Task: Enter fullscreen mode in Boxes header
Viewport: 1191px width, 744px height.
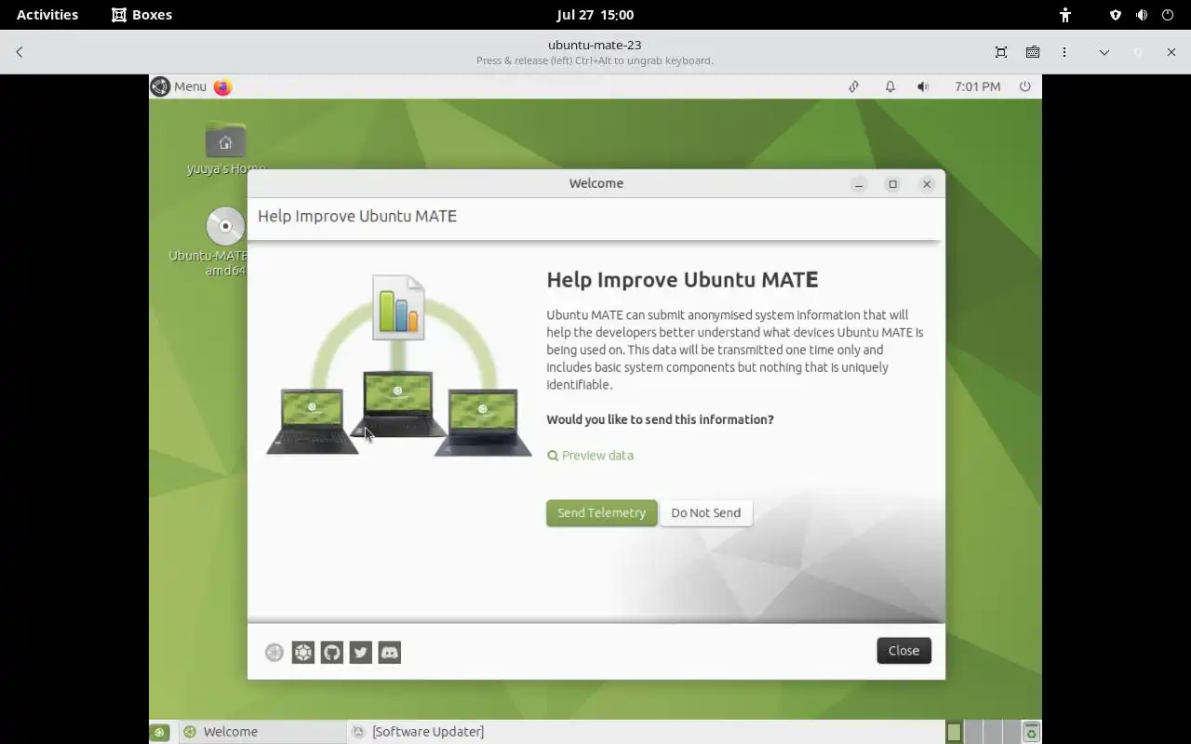Action: click(1001, 52)
